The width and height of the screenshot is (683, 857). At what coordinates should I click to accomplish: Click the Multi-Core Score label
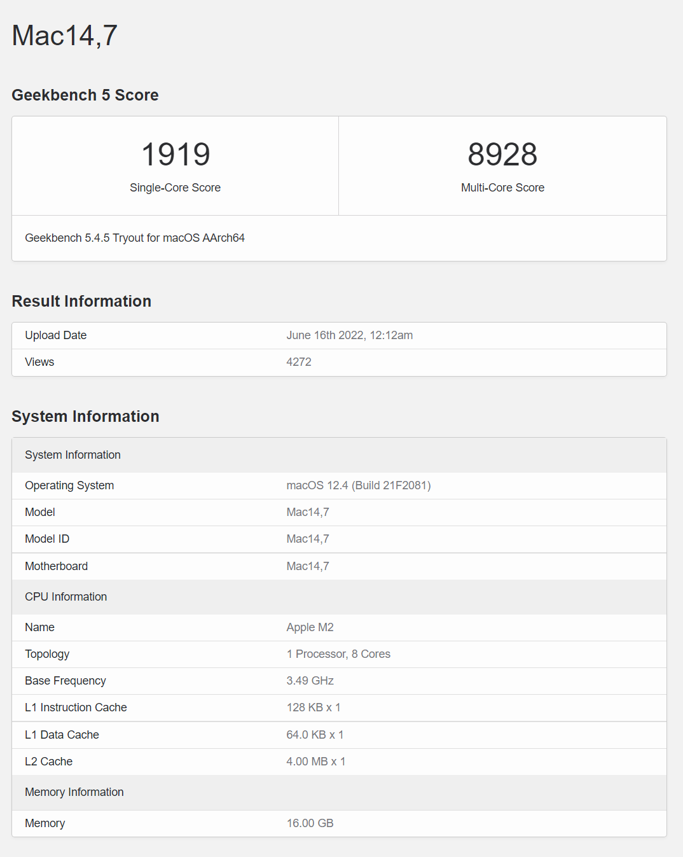tap(502, 188)
